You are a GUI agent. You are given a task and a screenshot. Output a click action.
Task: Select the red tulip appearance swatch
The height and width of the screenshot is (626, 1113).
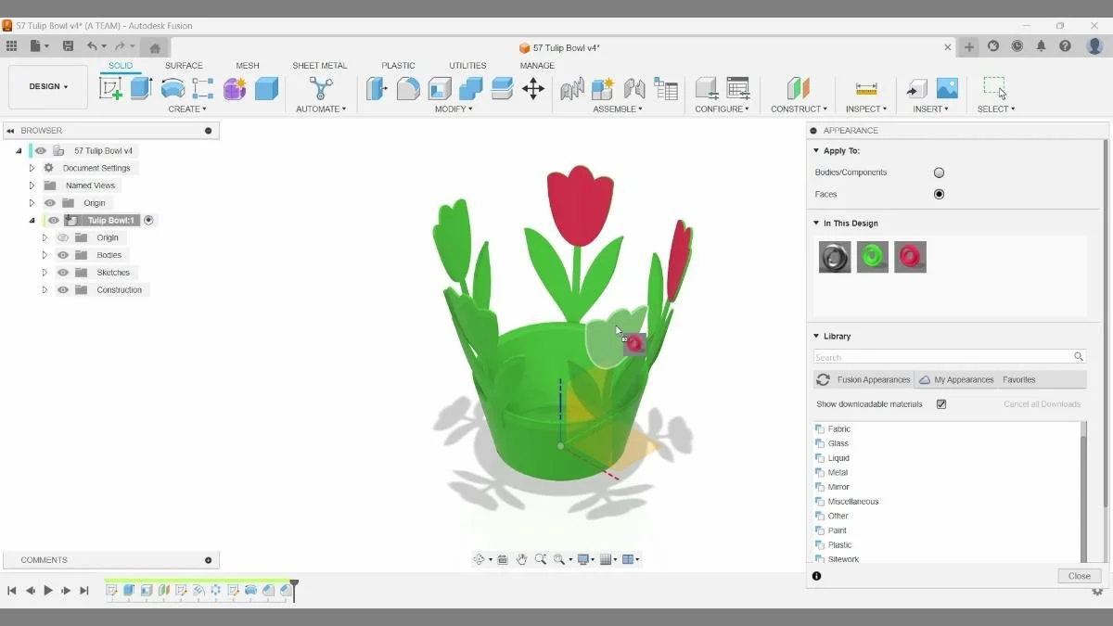point(910,257)
